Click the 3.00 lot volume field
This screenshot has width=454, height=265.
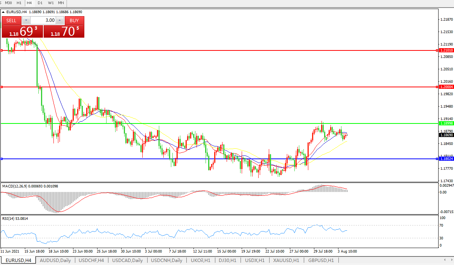coord(43,20)
